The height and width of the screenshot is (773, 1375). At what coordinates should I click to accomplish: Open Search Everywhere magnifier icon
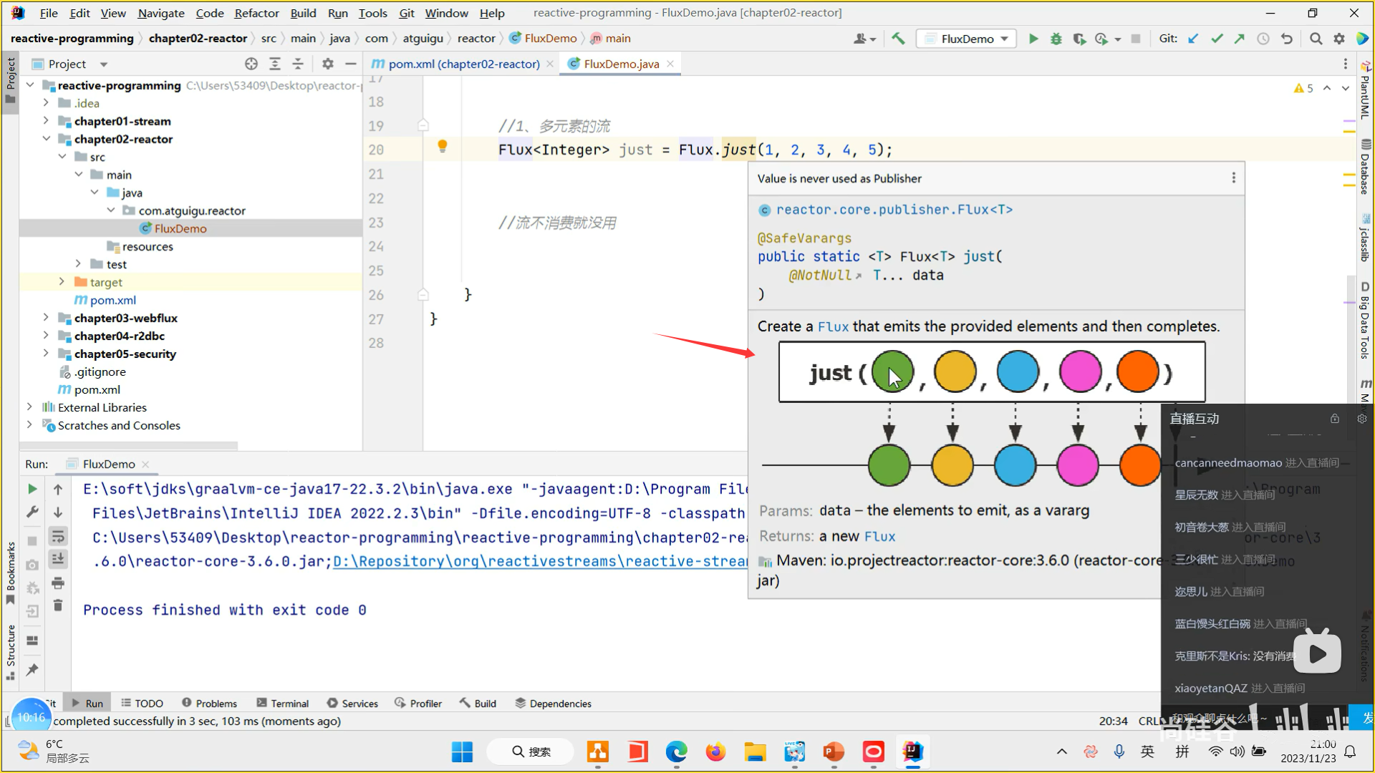pos(1316,39)
